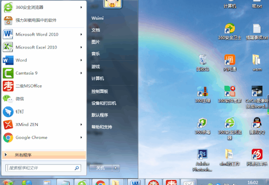269x185 pixels.
Task: Switch to Chrome on the taskbar
Action: click(x=100, y=182)
